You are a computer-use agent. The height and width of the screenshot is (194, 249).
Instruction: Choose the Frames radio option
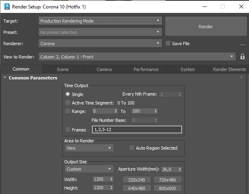pyautogui.click(x=68, y=129)
